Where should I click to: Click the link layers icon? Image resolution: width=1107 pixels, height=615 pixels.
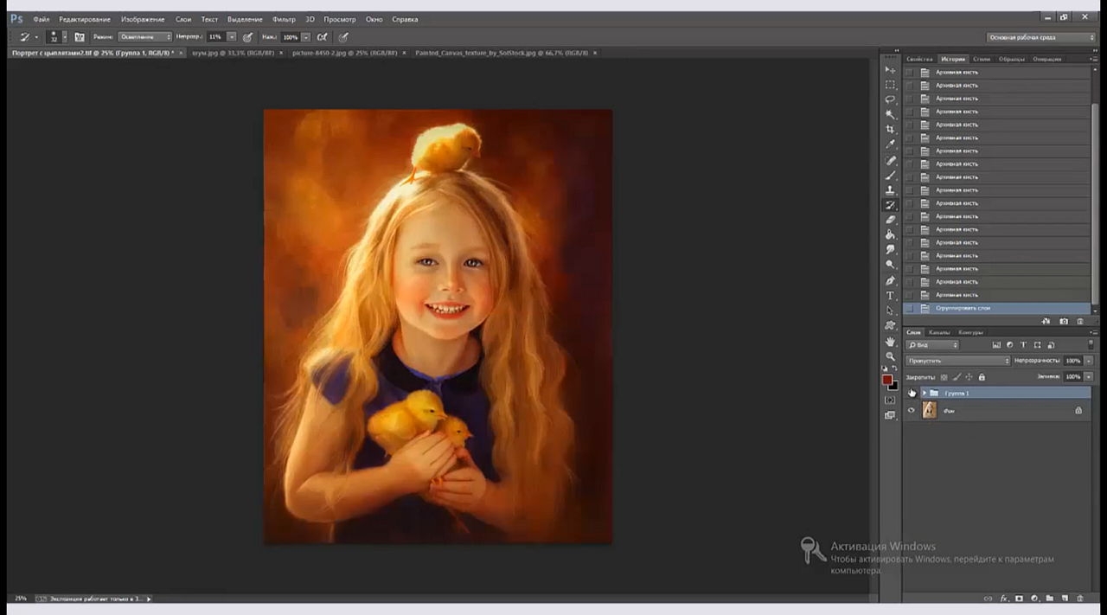(989, 599)
